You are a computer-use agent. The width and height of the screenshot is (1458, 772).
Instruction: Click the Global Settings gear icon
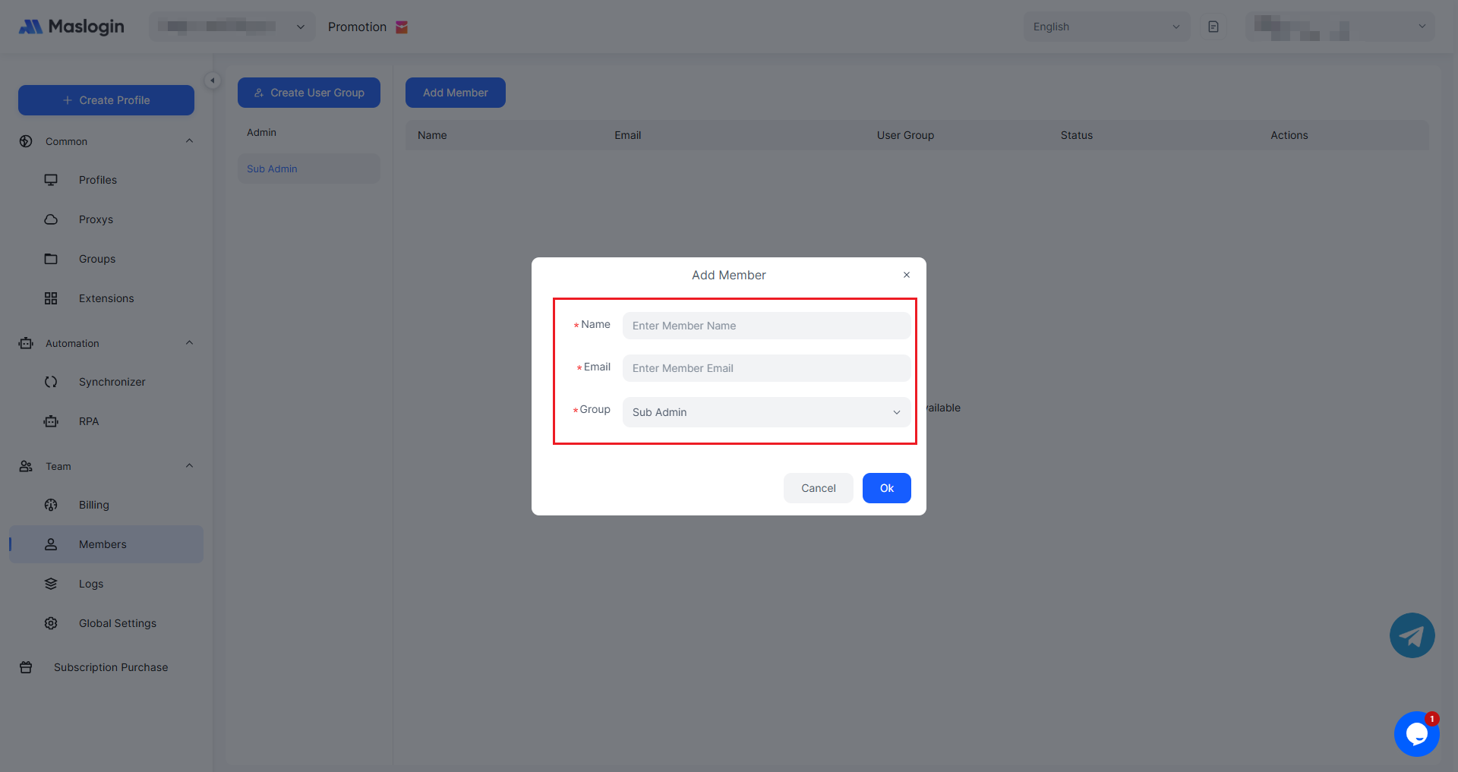51,623
